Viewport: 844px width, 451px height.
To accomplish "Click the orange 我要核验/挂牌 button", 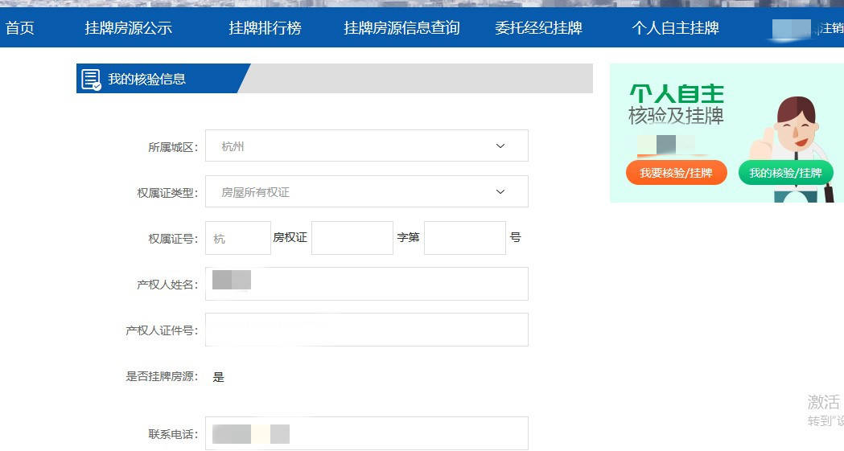I will (x=676, y=173).
